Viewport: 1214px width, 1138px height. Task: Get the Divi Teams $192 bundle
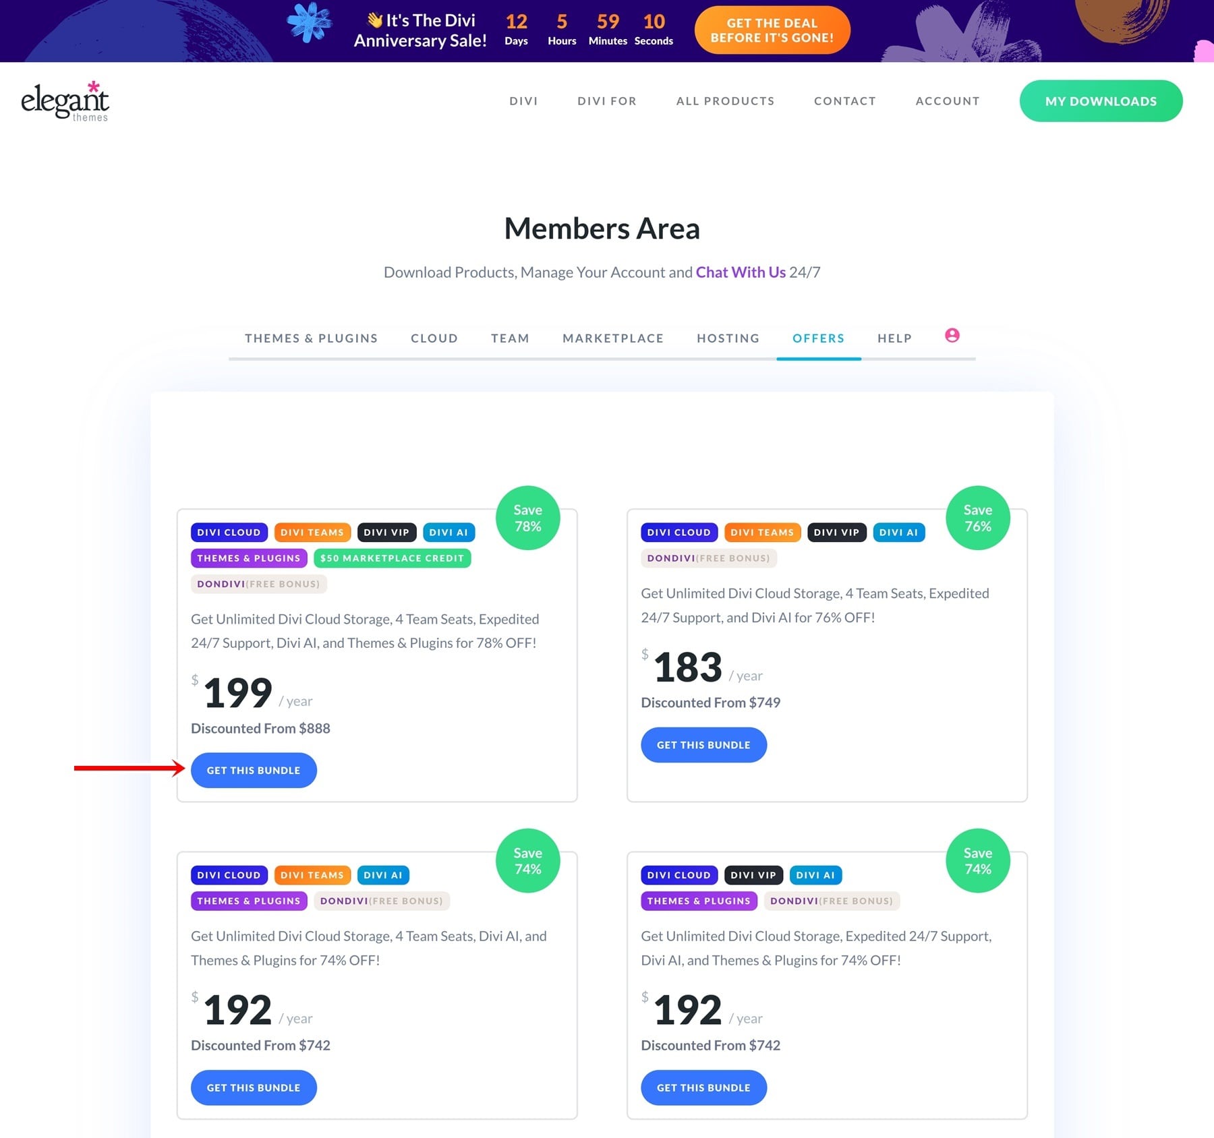[254, 1087]
